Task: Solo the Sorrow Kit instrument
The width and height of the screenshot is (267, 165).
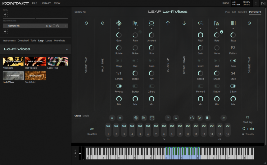Action: click(x=47, y=26)
